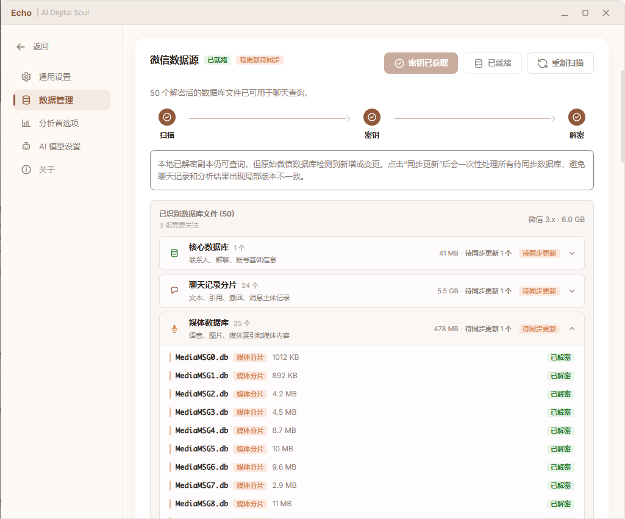Select file MediaMSG3.db
The width and height of the screenshot is (625, 519).
pos(371,412)
